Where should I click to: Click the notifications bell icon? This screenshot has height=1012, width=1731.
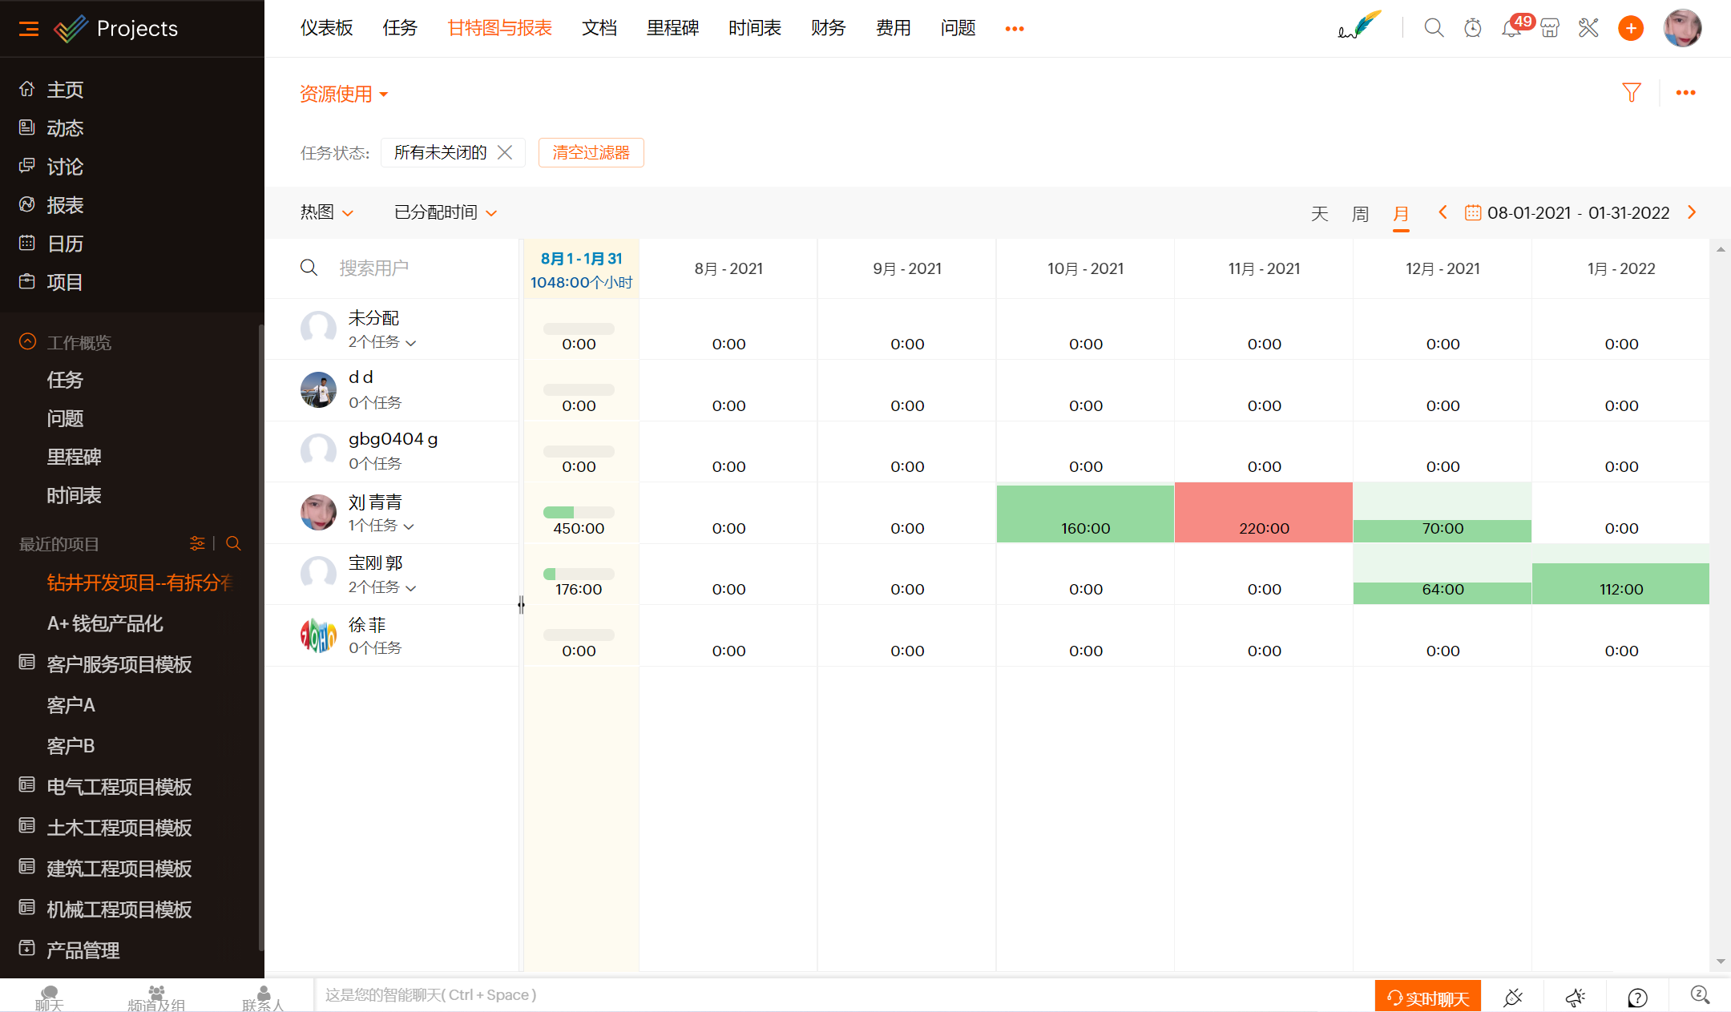1511,29
